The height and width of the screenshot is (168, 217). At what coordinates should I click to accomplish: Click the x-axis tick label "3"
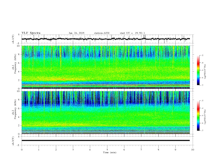(x=73, y=150)
